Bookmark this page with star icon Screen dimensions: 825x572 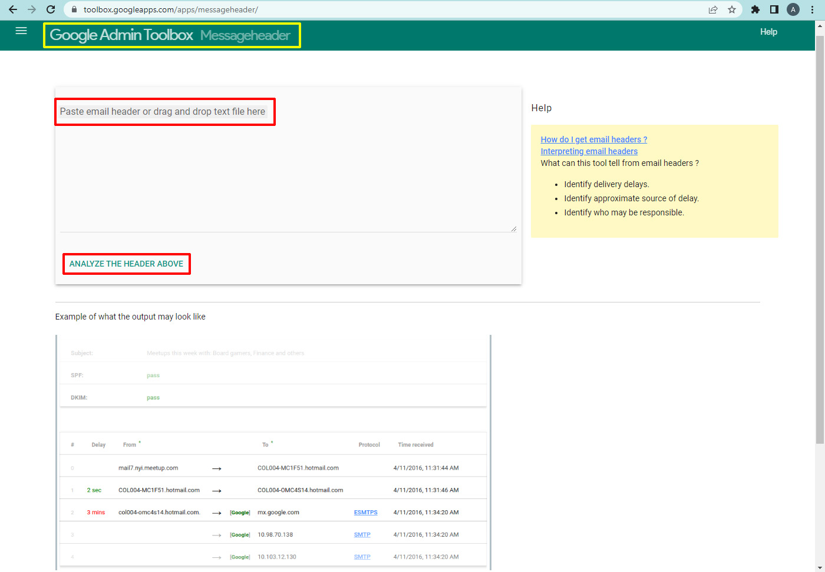732,9
